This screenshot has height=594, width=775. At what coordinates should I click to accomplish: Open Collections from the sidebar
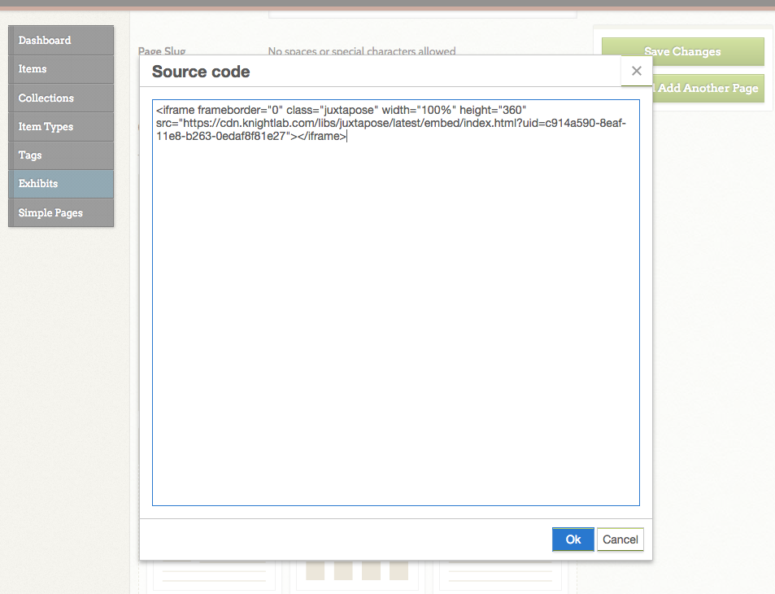pyautogui.click(x=61, y=98)
